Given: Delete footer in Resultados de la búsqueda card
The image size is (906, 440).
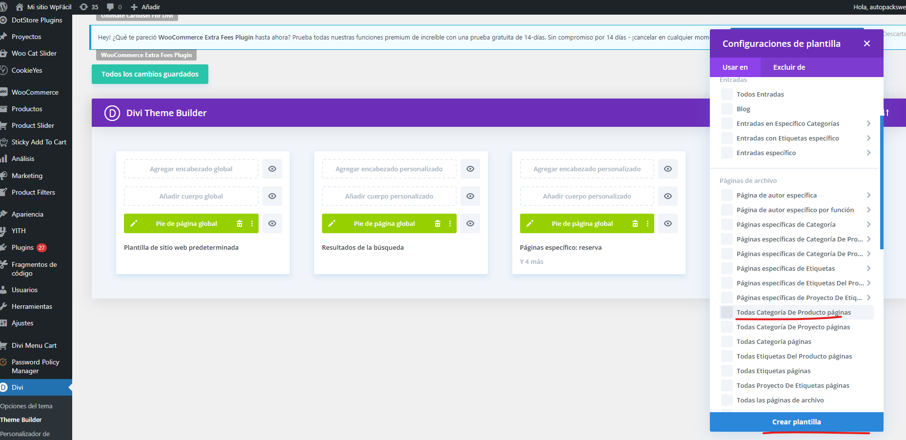Looking at the screenshot, I should pos(438,223).
